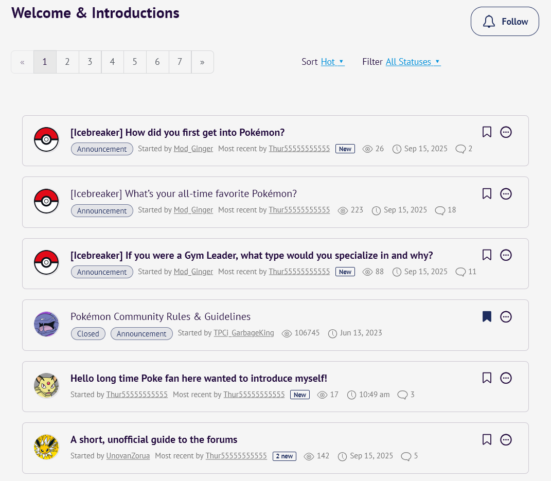The height and width of the screenshot is (481, 551).
Task: Click New badge on 'Hello long time Poke fan'
Action: [x=300, y=395]
